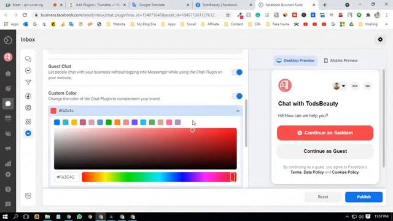Click Continue as Saddam button
Image resolution: width=393 pixels, height=221 pixels.
325,133
